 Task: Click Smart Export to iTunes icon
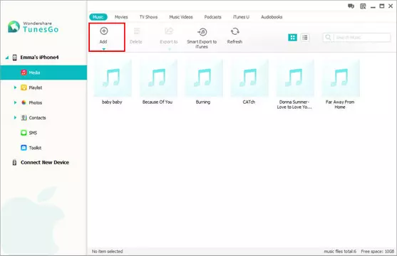point(202,32)
